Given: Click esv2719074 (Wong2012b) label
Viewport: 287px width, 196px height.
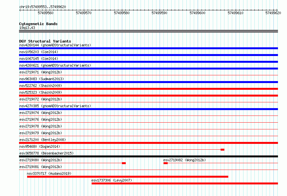Looking at the screenshot, I should pos(41,113).
